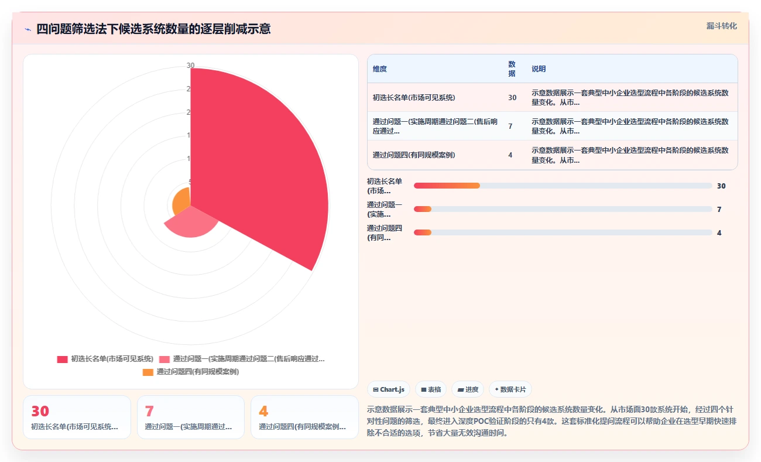Click the small orange polar chart segment
761x462 pixels.
(x=182, y=202)
